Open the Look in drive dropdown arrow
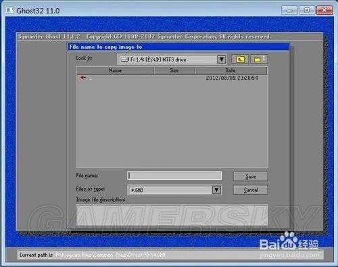The height and width of the screenshot is (267, 338). [x=222, y=59]
